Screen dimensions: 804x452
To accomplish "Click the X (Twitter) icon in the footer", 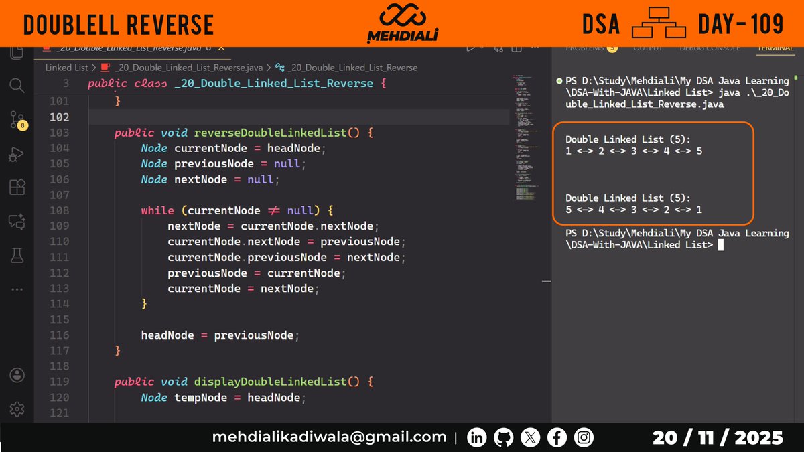I will 531,437.
